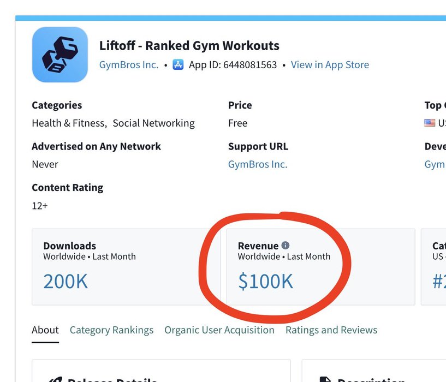Switch to Category Rankings tab
The image size is (446, 382).
tap(111, 330)
